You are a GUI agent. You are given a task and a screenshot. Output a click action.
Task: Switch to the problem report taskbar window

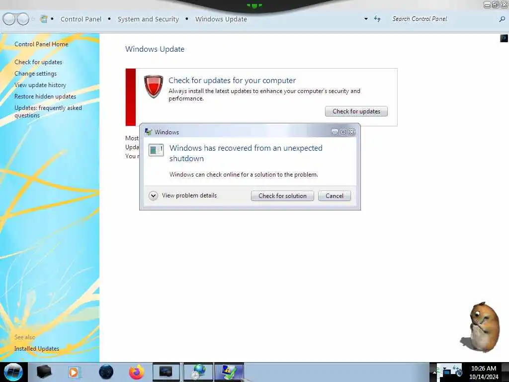229,372
